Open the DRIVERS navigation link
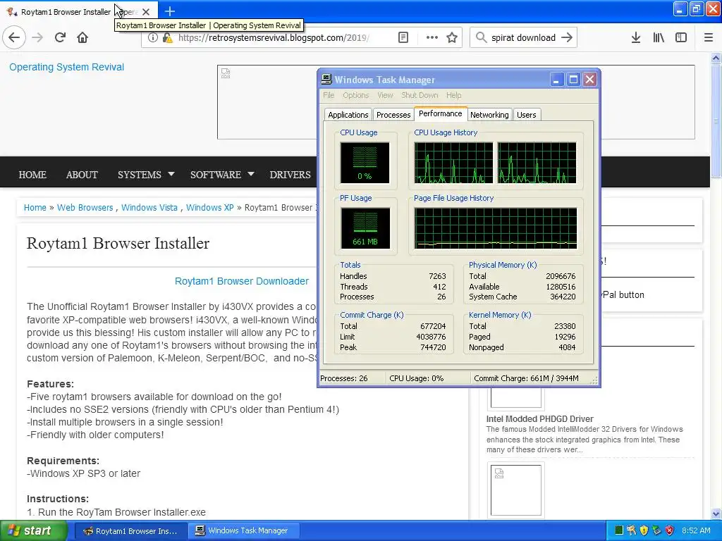 tap(290, 175)
